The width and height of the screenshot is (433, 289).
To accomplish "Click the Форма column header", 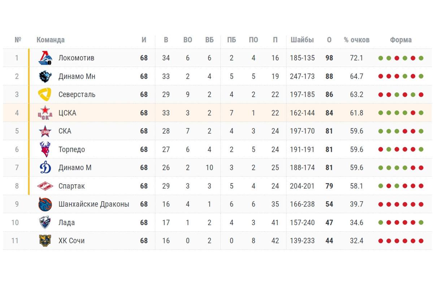I will click(x=400, y=40).
